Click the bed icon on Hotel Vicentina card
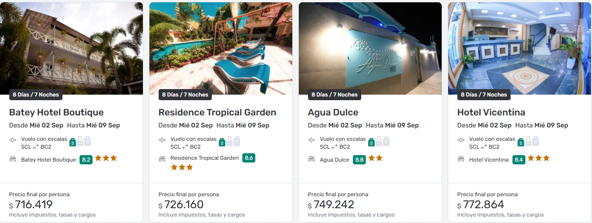 coord(461,159)
